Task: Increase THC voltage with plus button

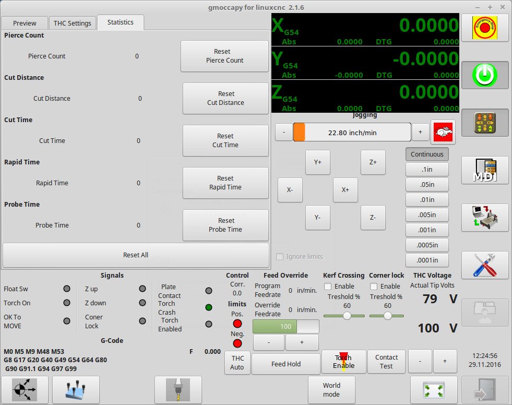Action: [x=445, y=361]
